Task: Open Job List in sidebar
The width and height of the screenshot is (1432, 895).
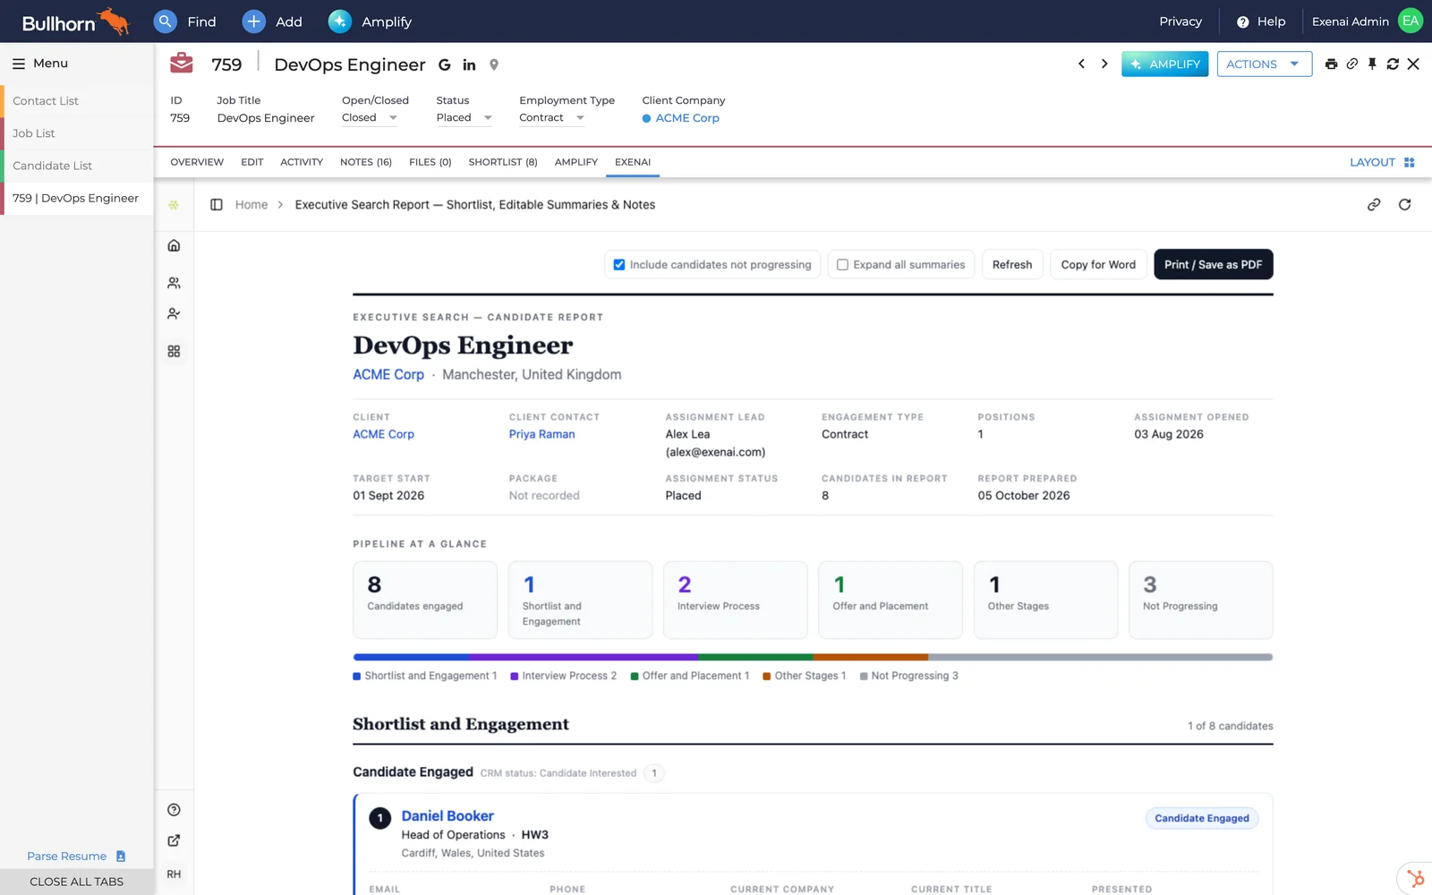Action: point(77,133)
